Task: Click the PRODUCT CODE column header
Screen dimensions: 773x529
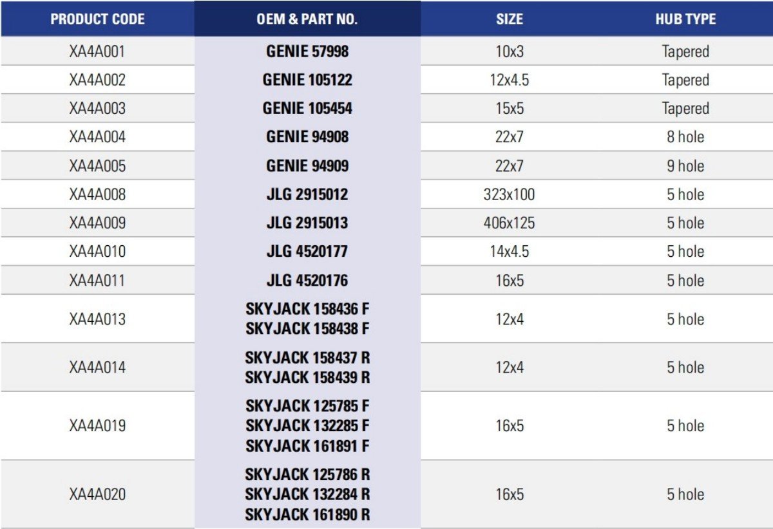Action: 97,19
